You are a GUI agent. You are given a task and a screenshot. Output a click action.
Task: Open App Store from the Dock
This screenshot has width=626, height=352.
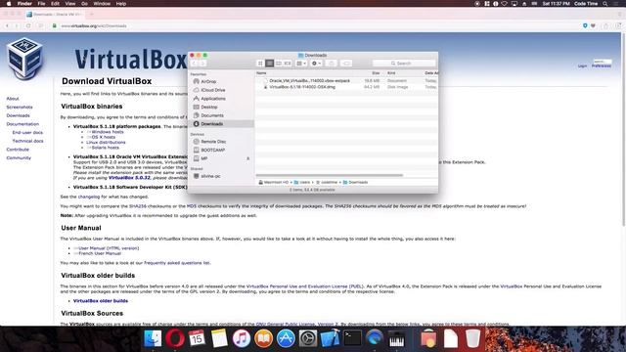[286, 338]
